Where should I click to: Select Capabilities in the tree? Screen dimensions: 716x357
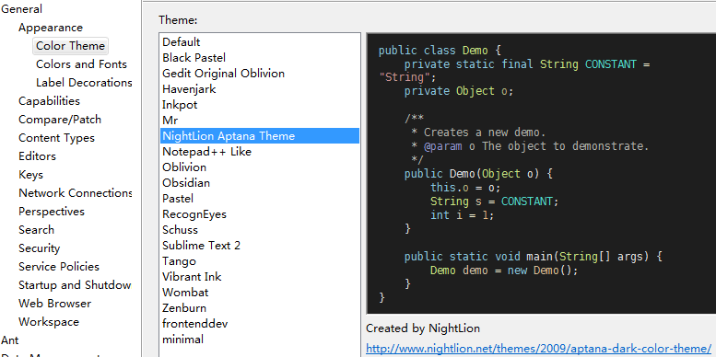(x=50, y=101)
